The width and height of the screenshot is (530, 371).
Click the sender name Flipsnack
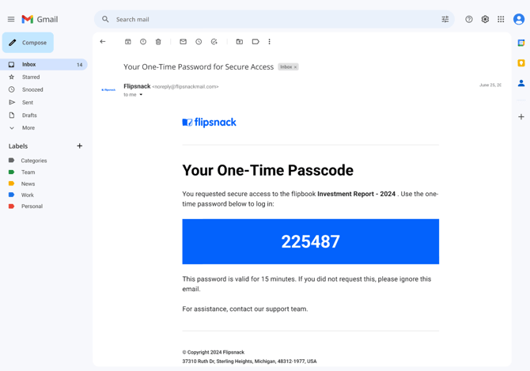(137, 86)
